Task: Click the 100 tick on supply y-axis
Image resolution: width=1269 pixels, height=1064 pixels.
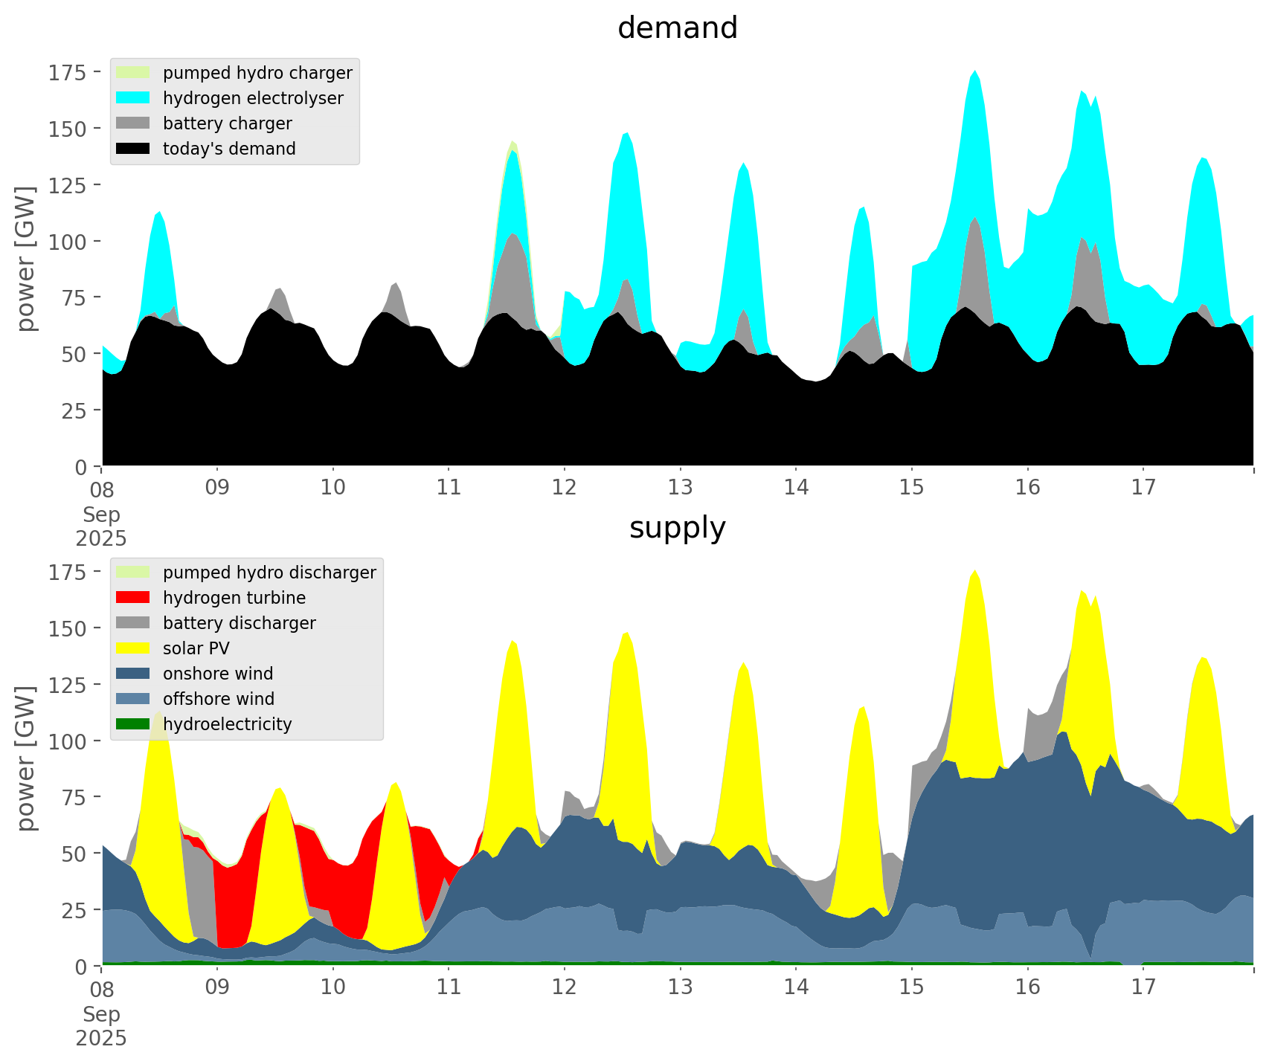Action: pos(68,741)
